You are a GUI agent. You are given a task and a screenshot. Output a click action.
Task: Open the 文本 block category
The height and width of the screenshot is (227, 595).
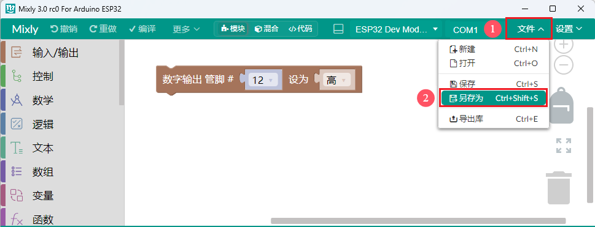pyautogui.click(x=60, y=148)
